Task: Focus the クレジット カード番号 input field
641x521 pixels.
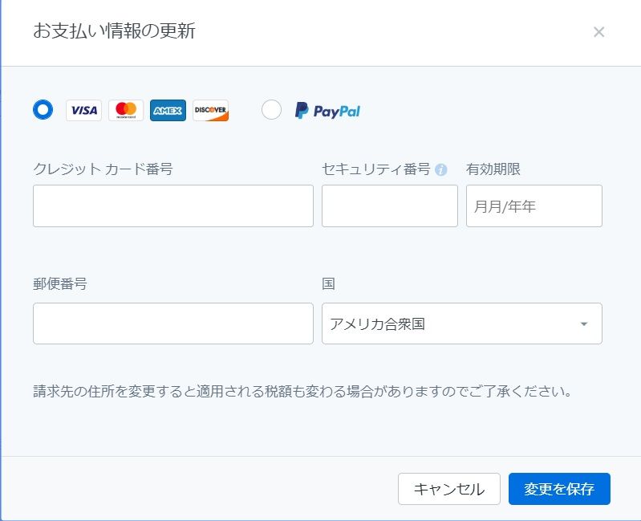Action: click(x=172, y=206)
